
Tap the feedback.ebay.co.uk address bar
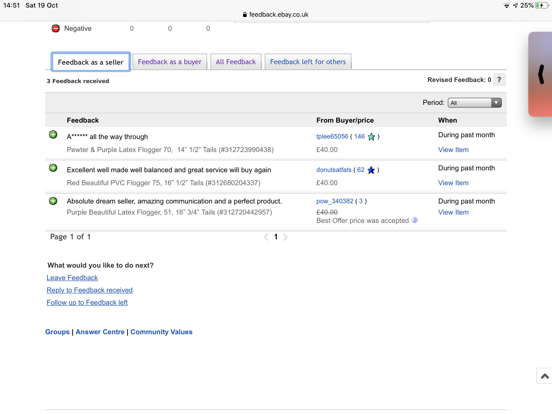click(x=276, y=15)
